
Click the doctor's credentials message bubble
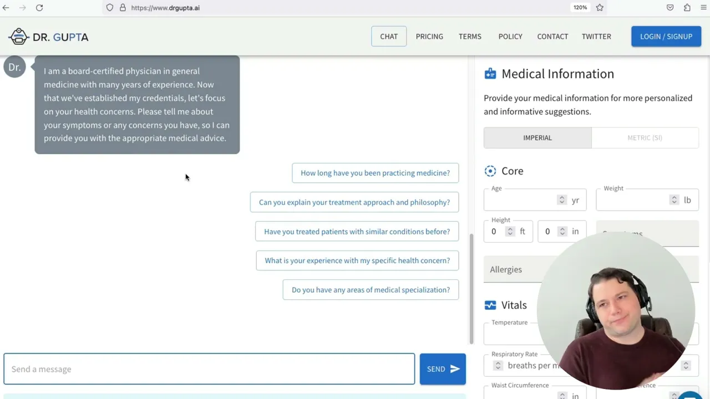[x=137, y=105]
